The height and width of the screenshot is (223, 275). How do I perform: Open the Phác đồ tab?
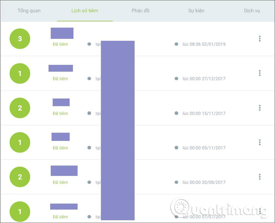[x=140, y=11]
